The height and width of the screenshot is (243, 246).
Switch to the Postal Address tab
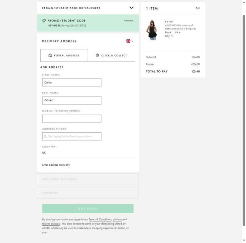coord(64,55)
